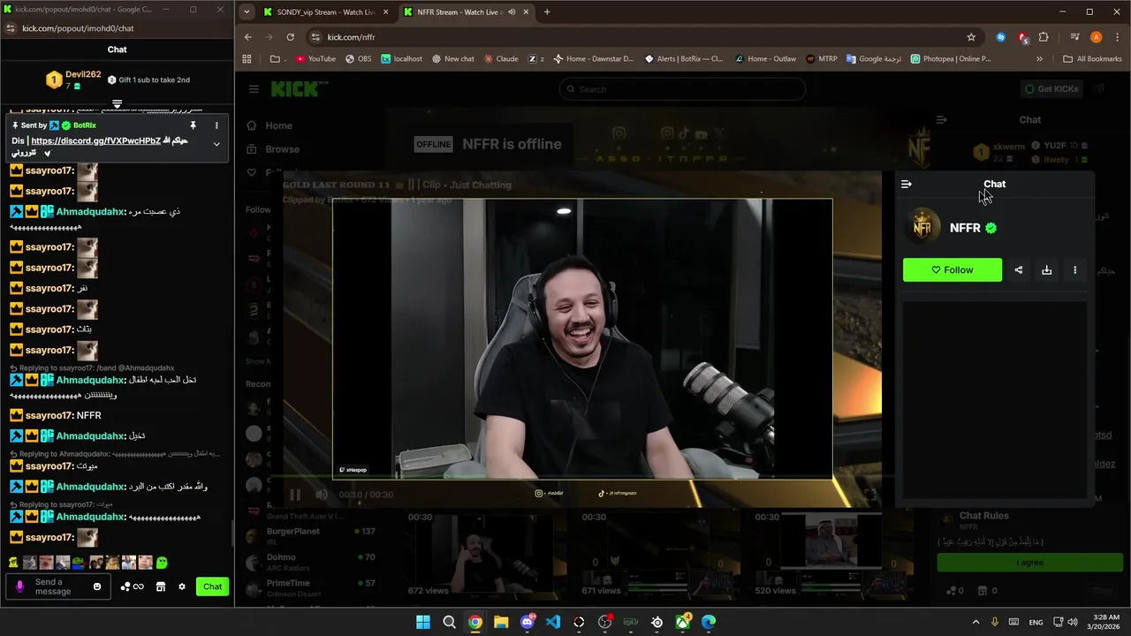1131x636 pixels.
Task: Open chat settings gear in popout chat
Action: coord(182,587)
